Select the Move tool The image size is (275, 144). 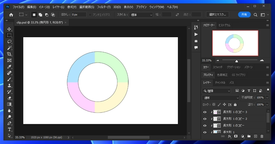pos(9,29)
